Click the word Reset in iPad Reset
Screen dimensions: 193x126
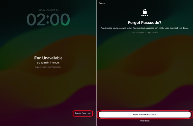(147, 121)
